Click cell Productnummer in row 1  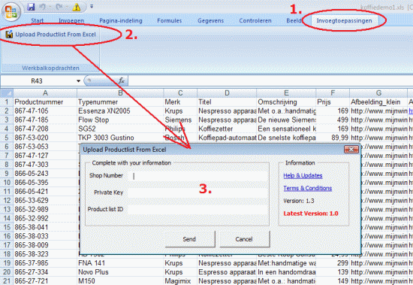tap(45, 102)
